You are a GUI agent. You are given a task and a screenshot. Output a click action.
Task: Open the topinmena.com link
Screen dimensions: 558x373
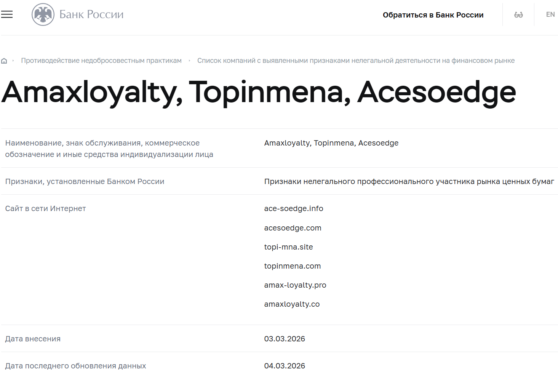click(x=292, y=266)
